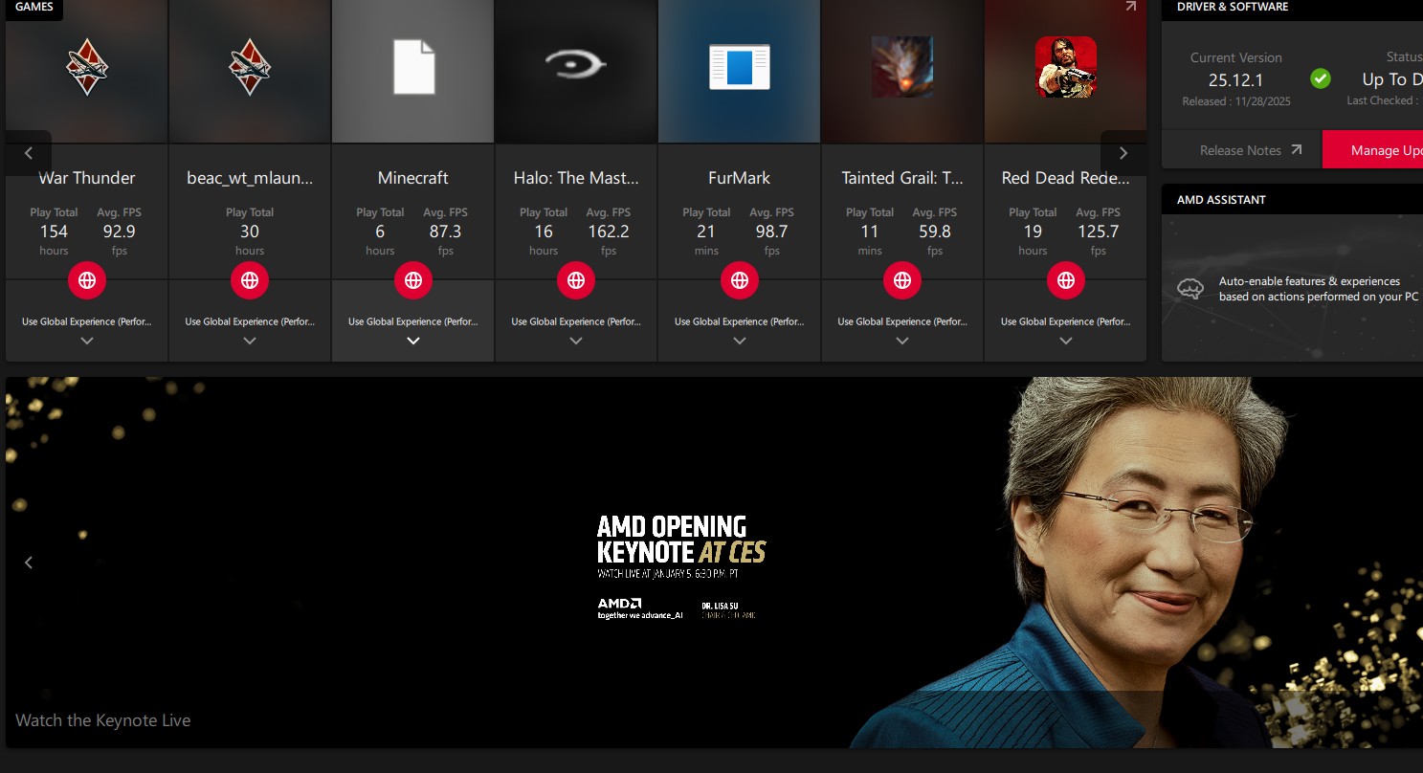Click Red Dead Redemption's 19 hours play total
1423x773 pixels.
pos(1033,232)
